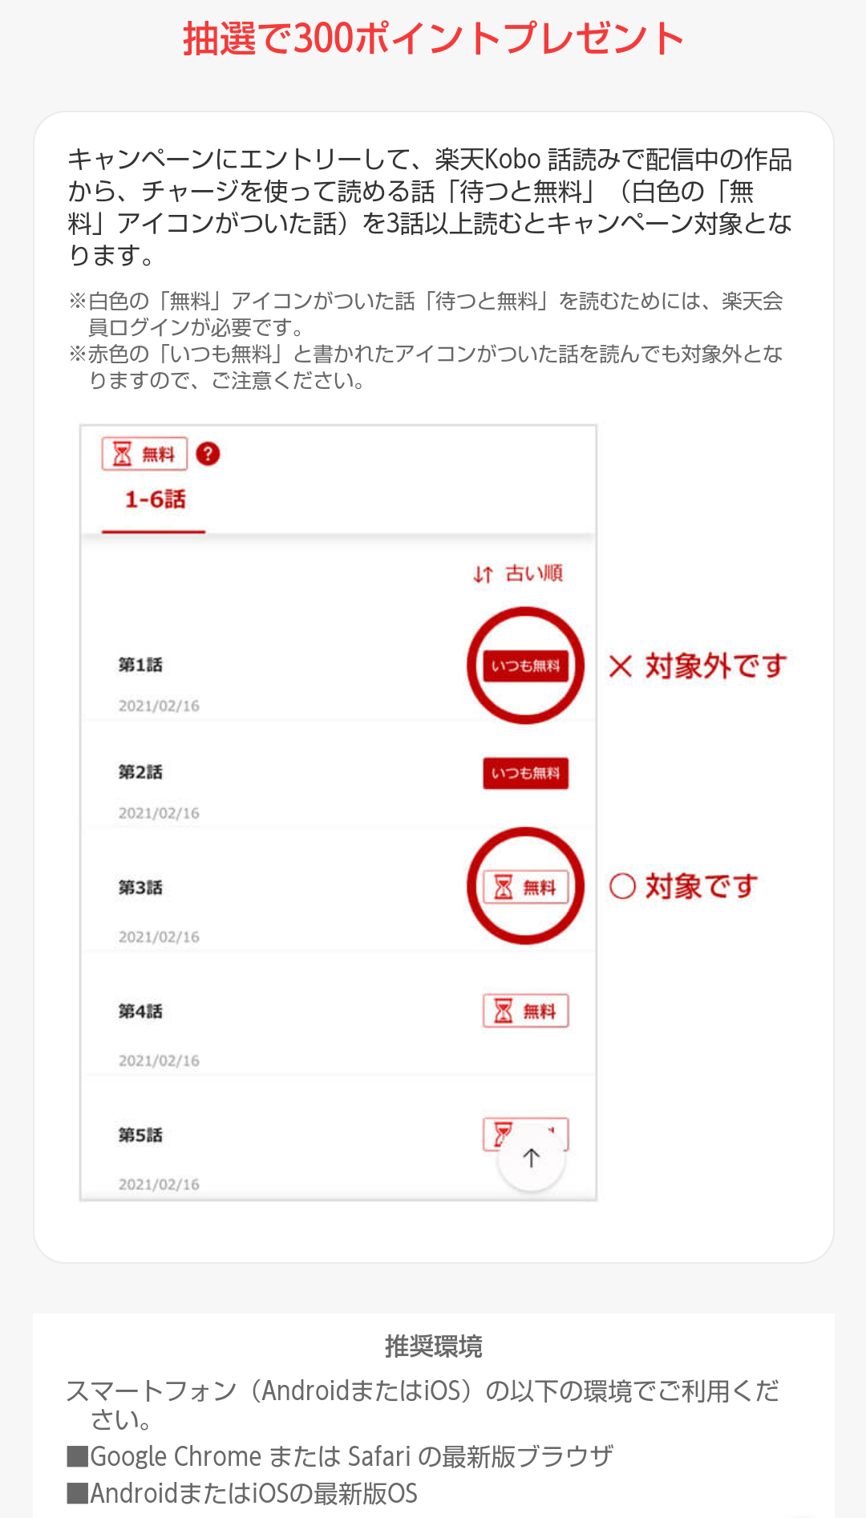
Task: Click the 抽選で300ポイントプレゼント title
Action: [433, 38]
